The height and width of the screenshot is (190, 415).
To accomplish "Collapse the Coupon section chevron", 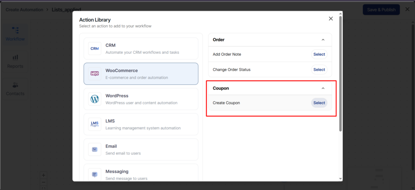I will point(323,88).
